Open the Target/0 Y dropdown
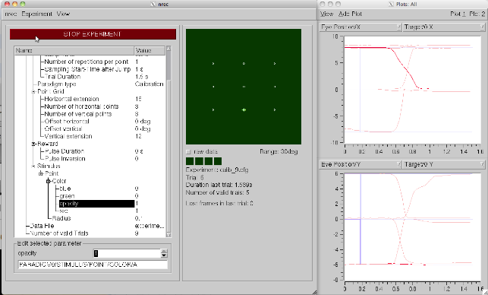 [444, 164]
